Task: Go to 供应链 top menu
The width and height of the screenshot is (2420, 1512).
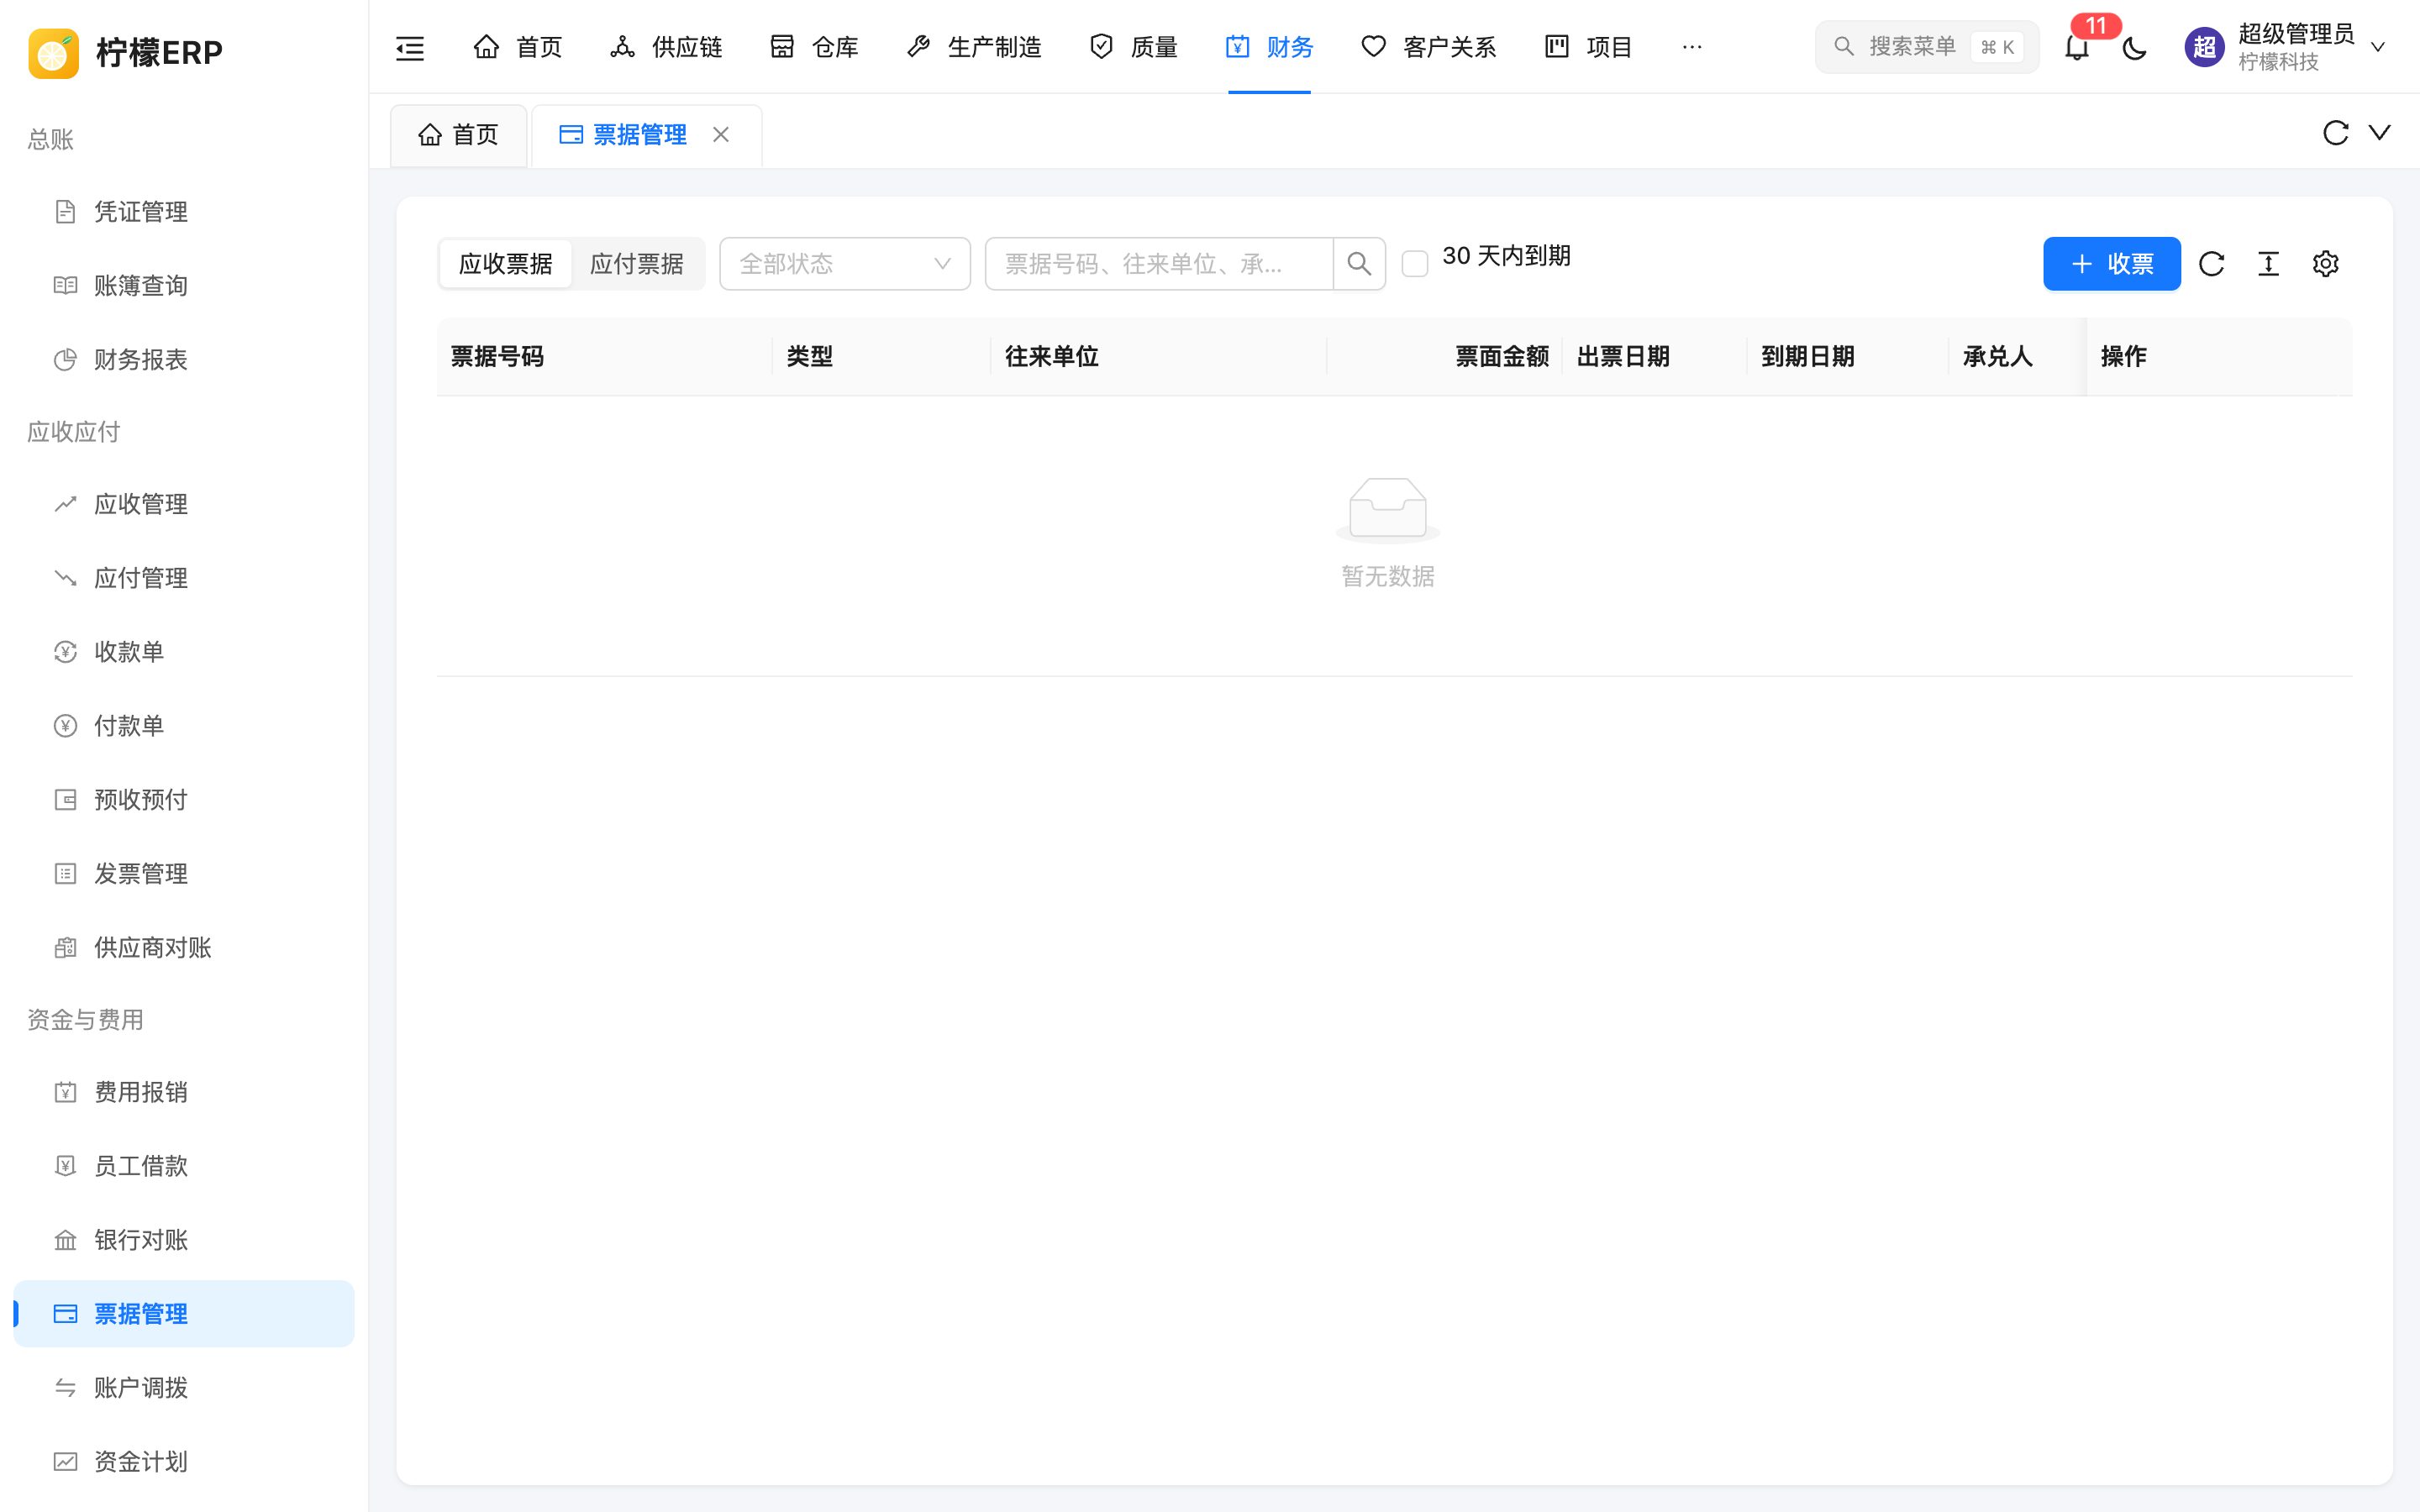Action: click(666, 47)
